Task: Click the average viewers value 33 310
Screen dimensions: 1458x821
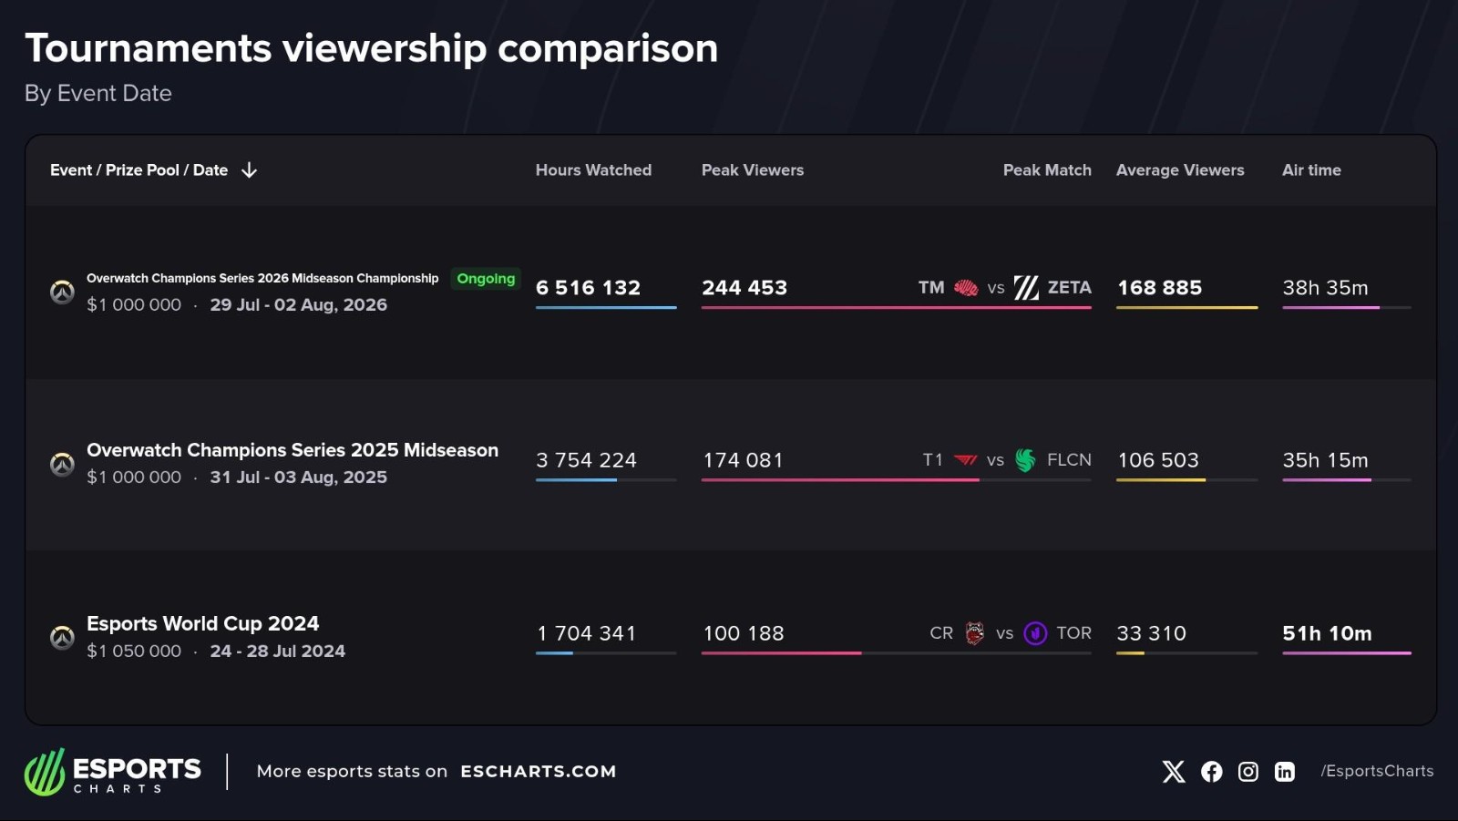Action: tap(1152, 633)
